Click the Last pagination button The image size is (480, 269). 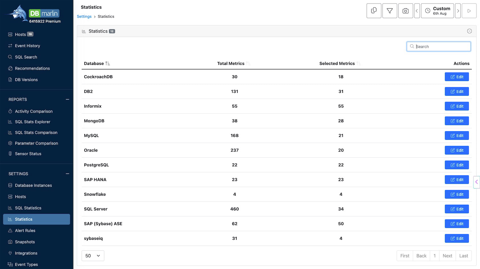coord(464,256)
